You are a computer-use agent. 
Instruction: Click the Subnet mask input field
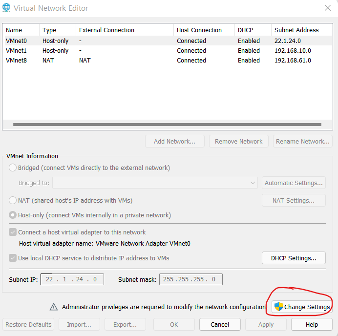(x=191, y=279)
